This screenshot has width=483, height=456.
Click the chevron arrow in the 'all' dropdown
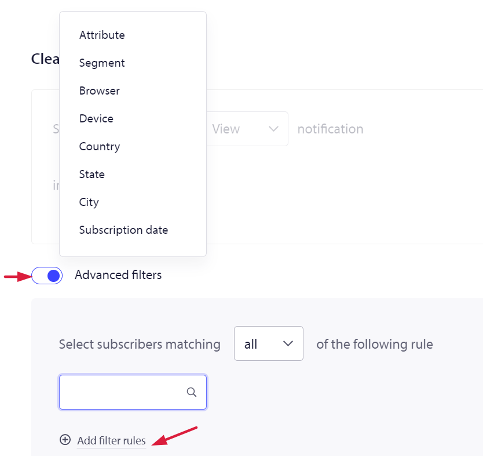click(x=288, y=343)
